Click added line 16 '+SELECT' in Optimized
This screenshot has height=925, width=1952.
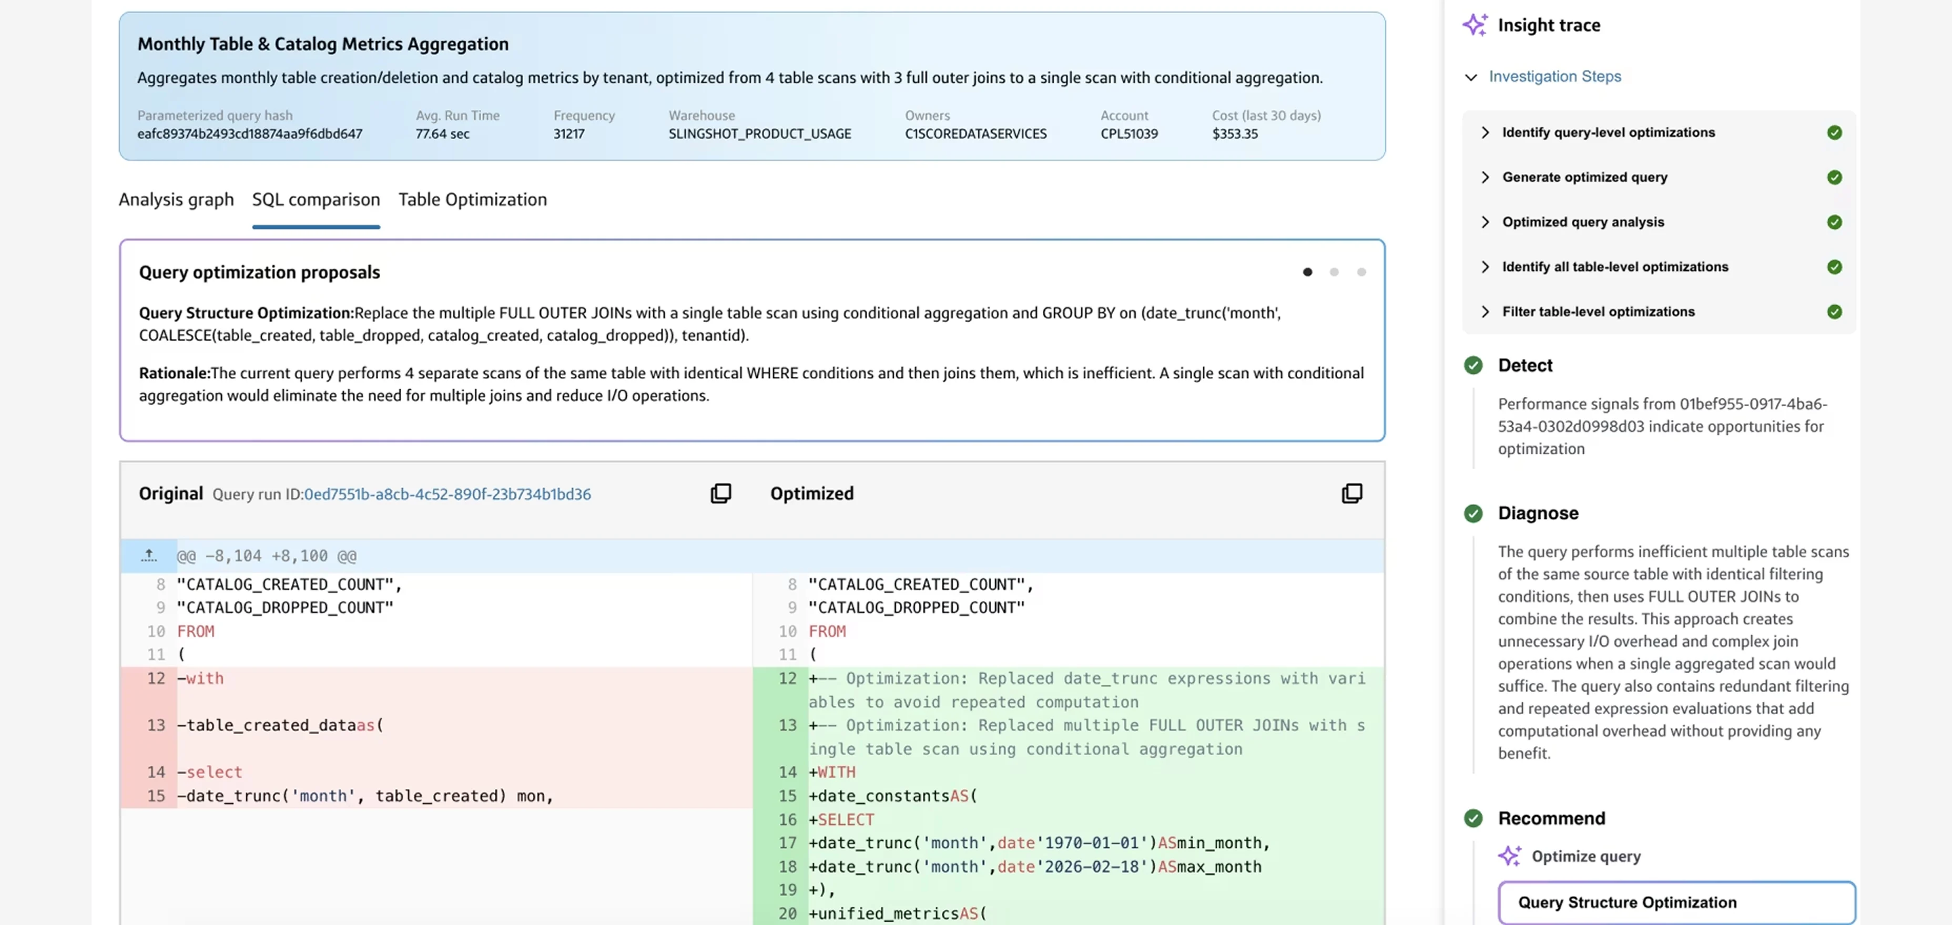coord(1069,820)
